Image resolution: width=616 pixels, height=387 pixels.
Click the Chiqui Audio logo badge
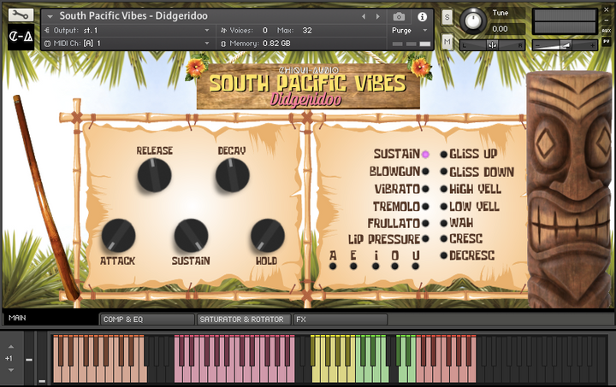click(x=21, y=37)
